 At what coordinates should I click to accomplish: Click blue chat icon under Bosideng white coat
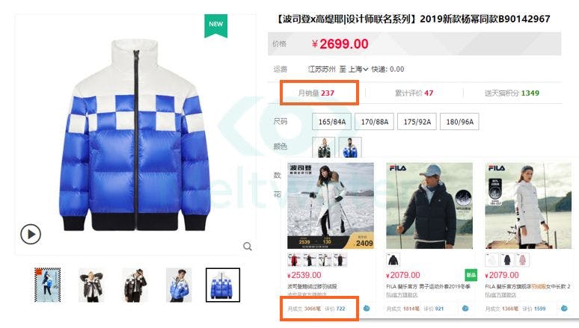pos(367,308)
